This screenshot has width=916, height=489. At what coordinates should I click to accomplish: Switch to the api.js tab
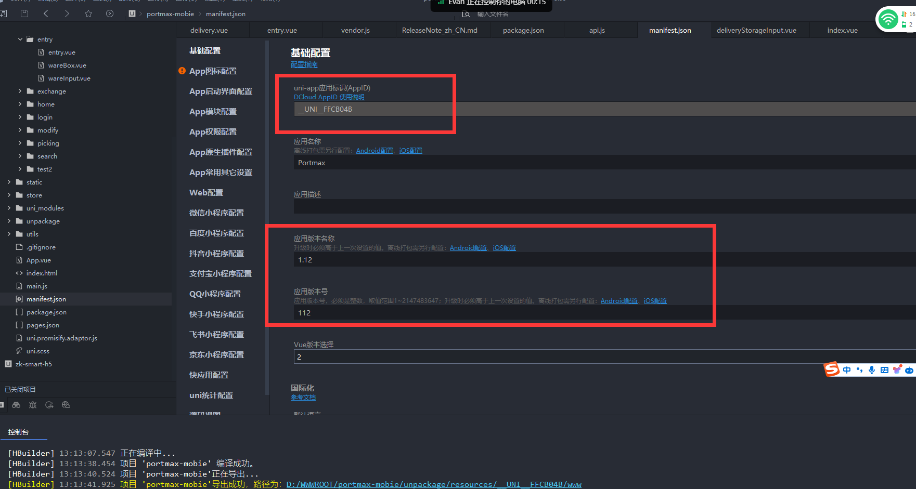click(x=597, y=30)
